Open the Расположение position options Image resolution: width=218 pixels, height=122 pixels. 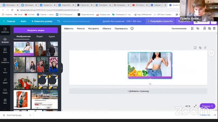[x=179, y=28]
